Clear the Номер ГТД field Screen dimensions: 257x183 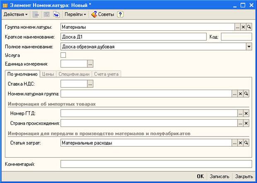coord(246,113)
